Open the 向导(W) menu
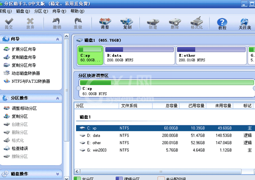Screen dimensions: 255x180 coord(59,11)
